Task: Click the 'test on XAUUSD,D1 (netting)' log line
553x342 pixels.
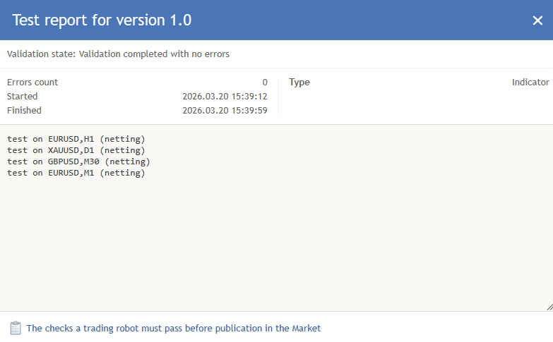Action: (x=76, y=150)
